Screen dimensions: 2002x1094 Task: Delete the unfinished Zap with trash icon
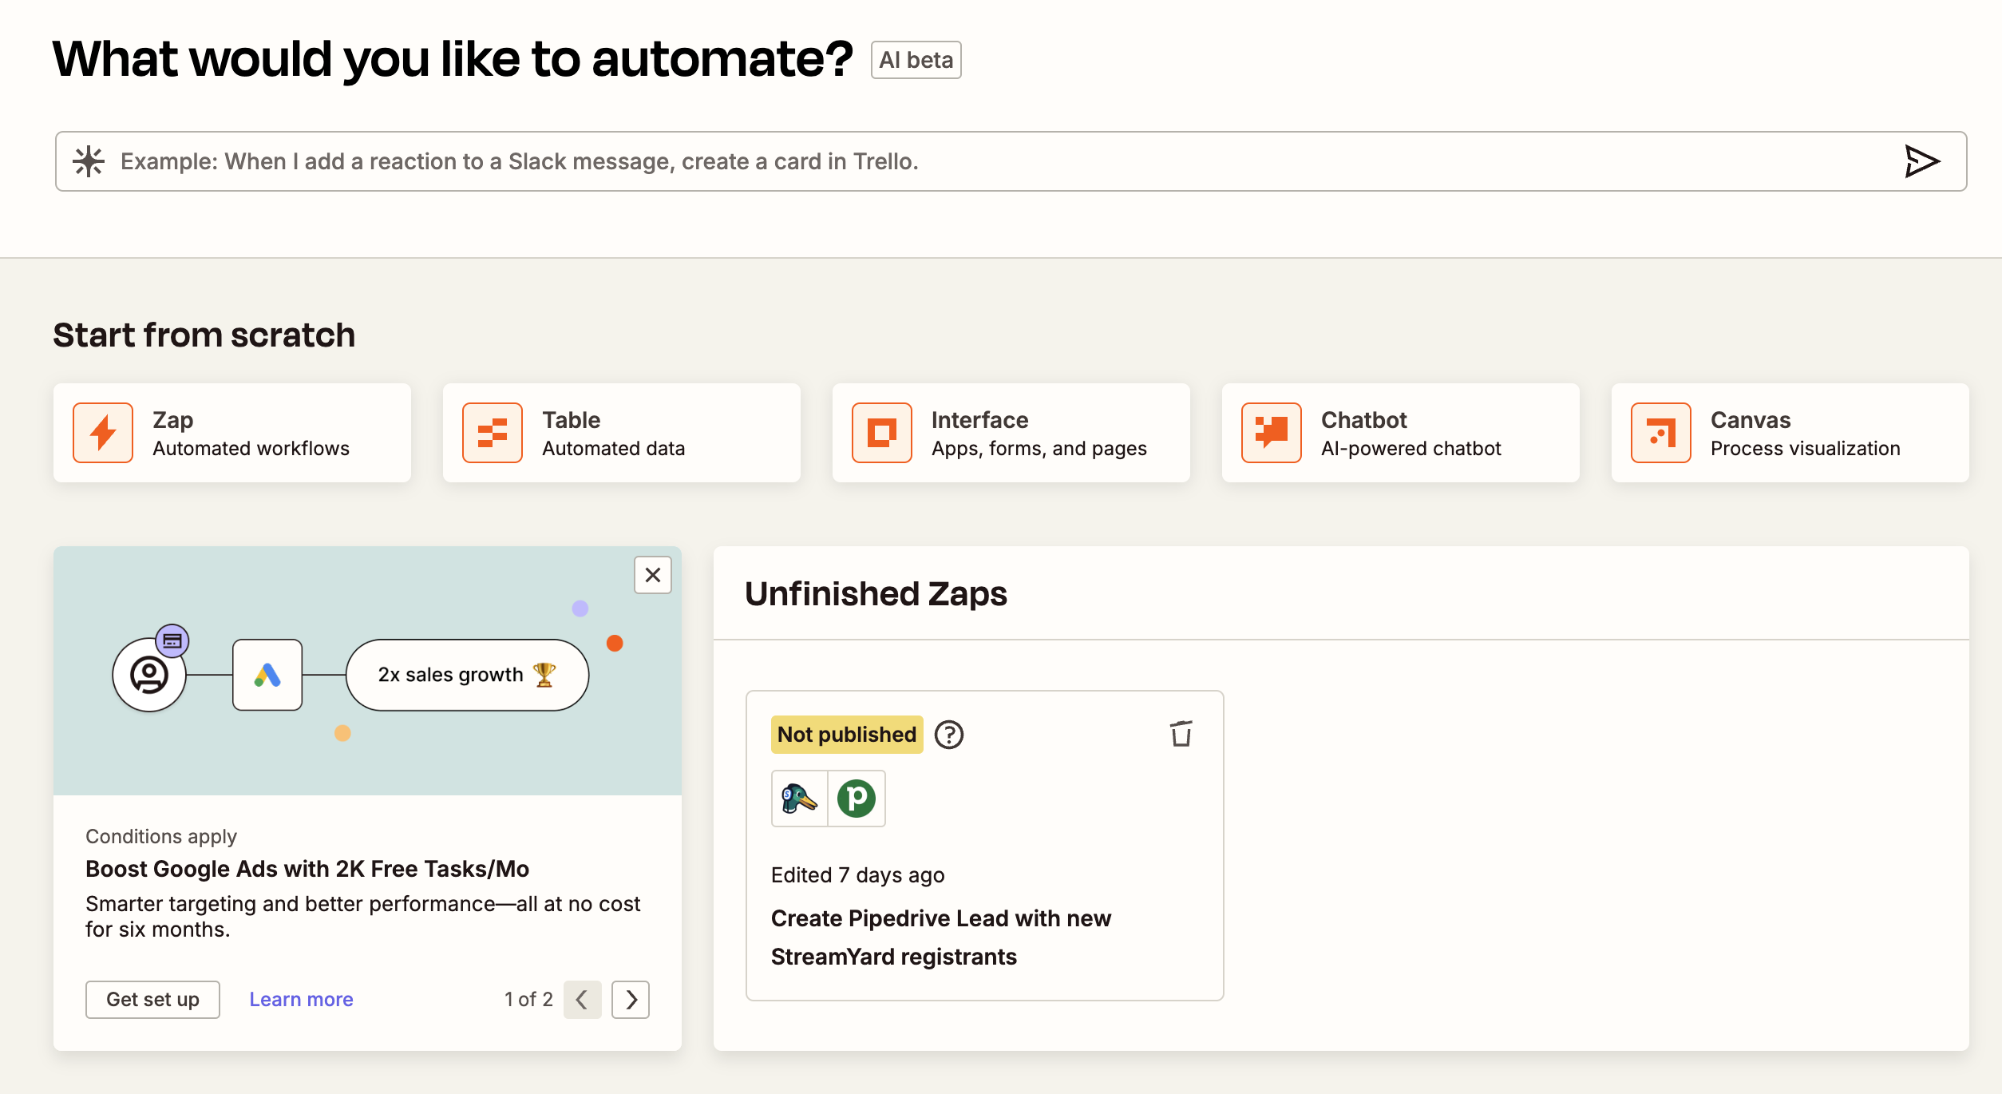coord(1181,734)
